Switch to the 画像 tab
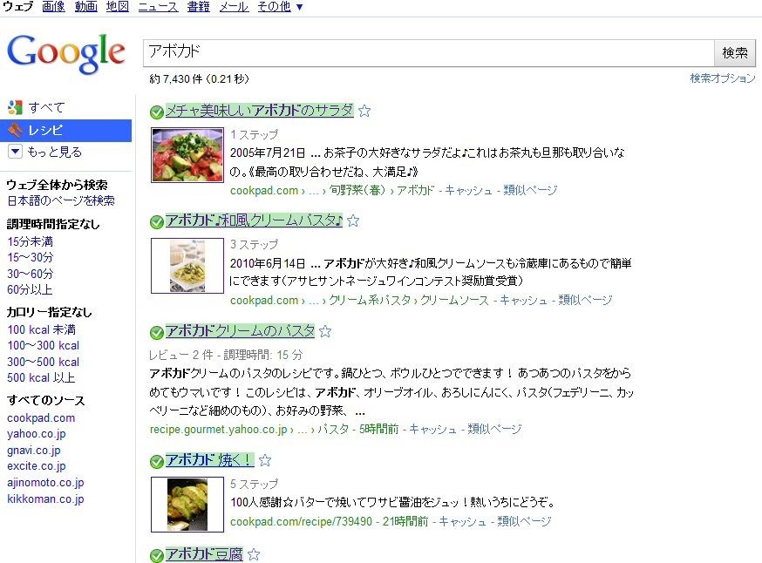The width and height of the screenshot is (762, 563). [53, 7]
